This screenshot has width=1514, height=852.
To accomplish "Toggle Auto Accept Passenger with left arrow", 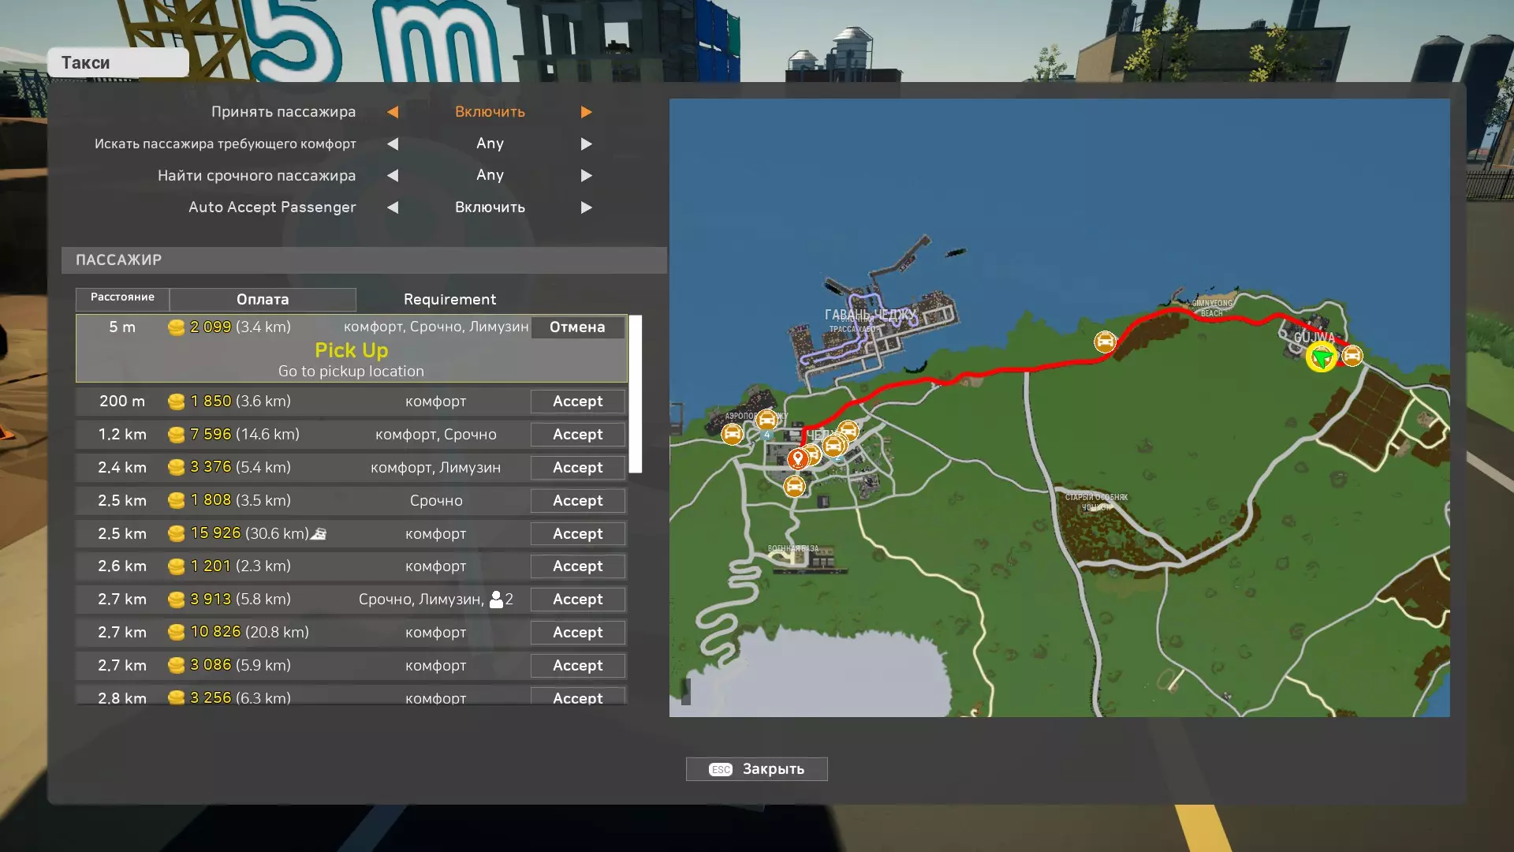I will pos(393,207).
